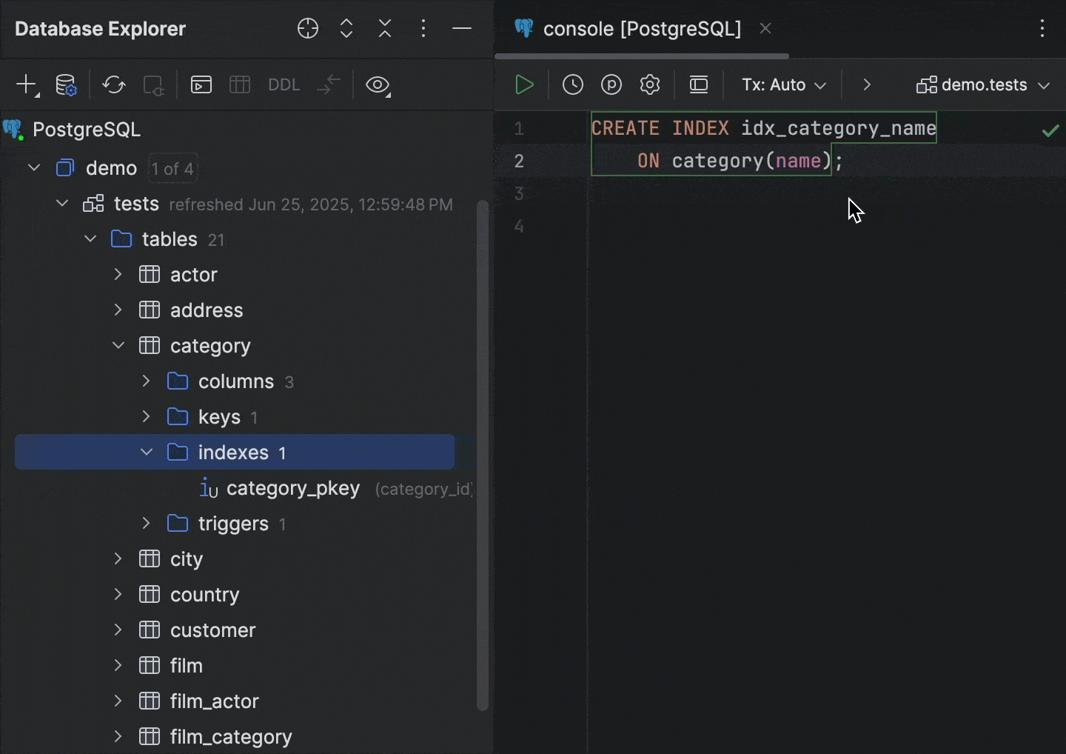This screenshot has height=754, width=1066.
Task: Open Data Source Properties icon
Action: [67, 85]
